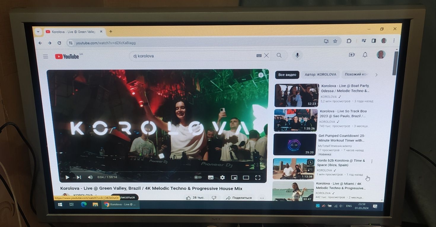Switch the ENG input language
436x227 pixels.
[349, 206]
